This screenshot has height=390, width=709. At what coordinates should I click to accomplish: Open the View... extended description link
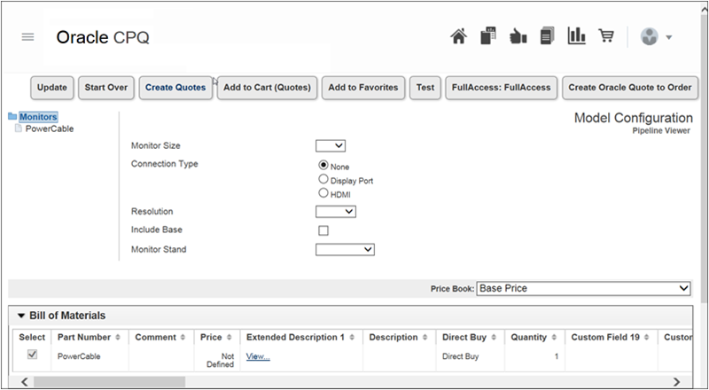coord(258,356)
